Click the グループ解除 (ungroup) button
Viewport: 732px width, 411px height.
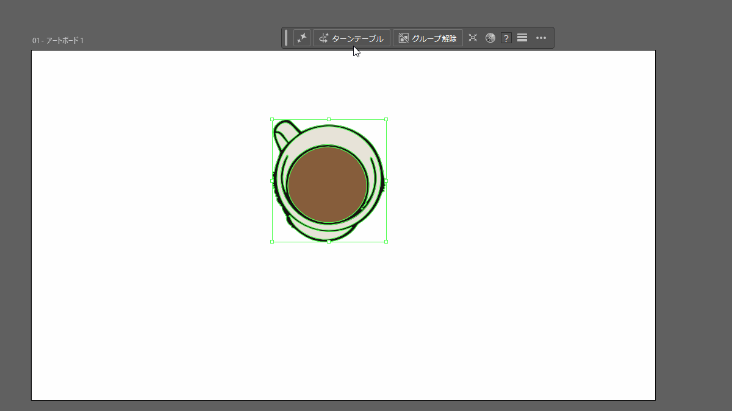point(428,38)
